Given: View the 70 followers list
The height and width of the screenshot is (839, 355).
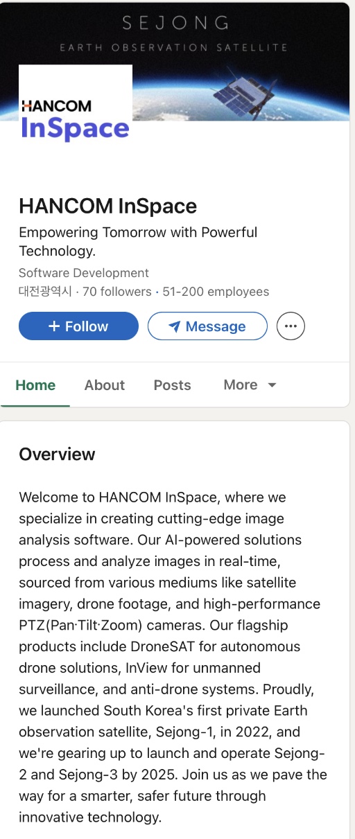Looking at the screenshot, I should pos(117,292).
